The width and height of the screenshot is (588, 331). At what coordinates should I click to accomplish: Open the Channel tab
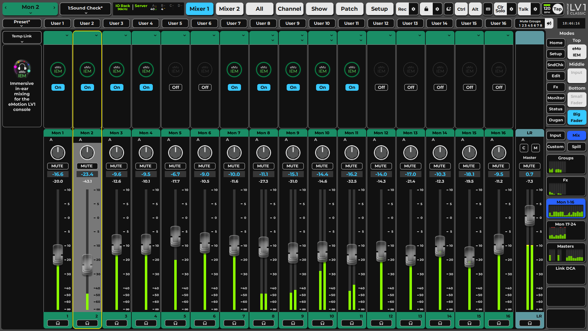(x=289, y=9)
